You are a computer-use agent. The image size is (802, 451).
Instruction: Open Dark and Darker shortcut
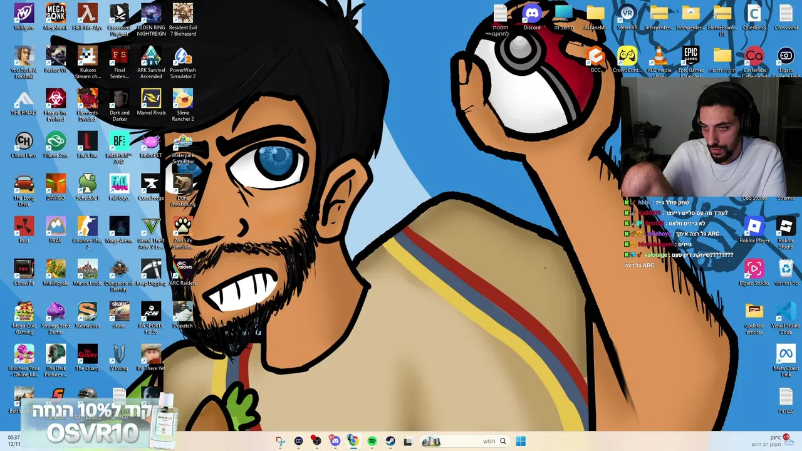click(119, 105)
